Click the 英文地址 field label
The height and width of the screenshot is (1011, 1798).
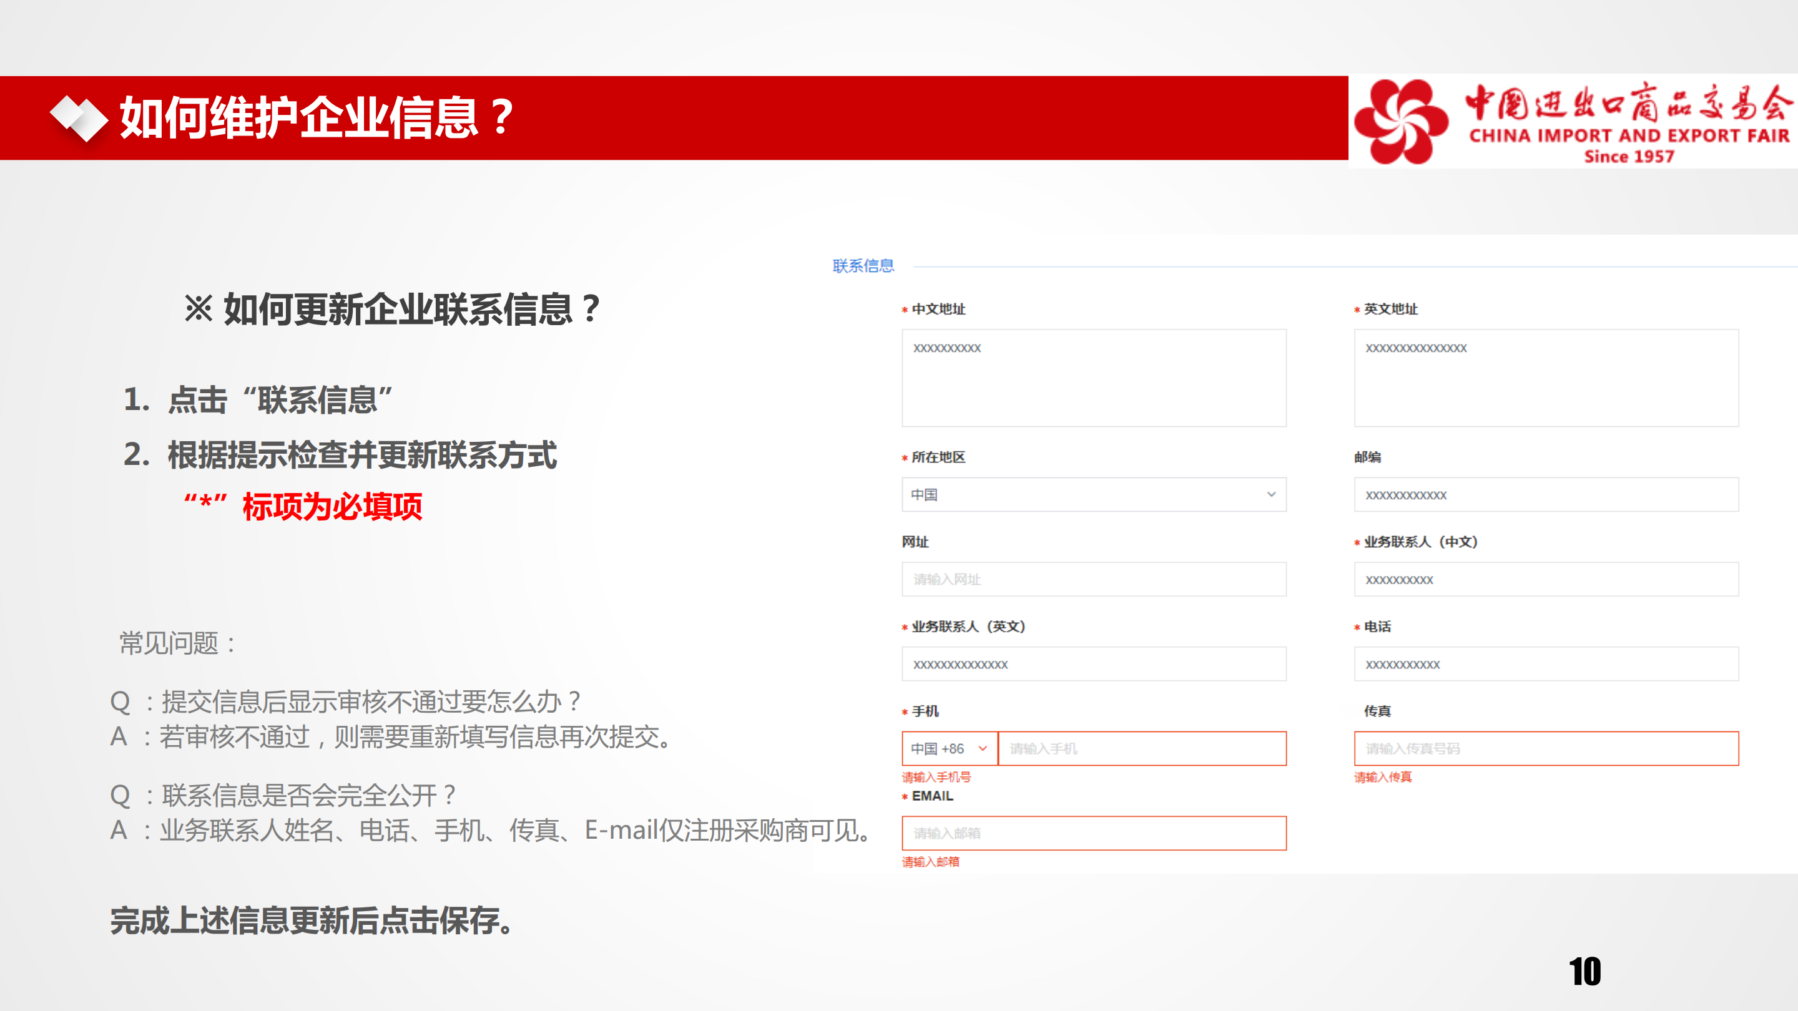coord(1390,309)
